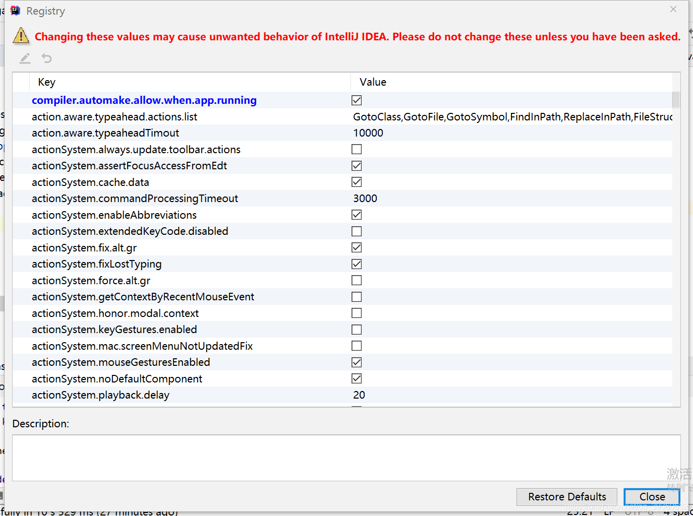Select the actionSystem.getContextByRecentMouseEvent key name

(143, 297)
